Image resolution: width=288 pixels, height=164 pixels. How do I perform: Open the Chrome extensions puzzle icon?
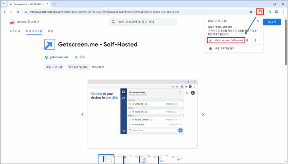[260, 12]
